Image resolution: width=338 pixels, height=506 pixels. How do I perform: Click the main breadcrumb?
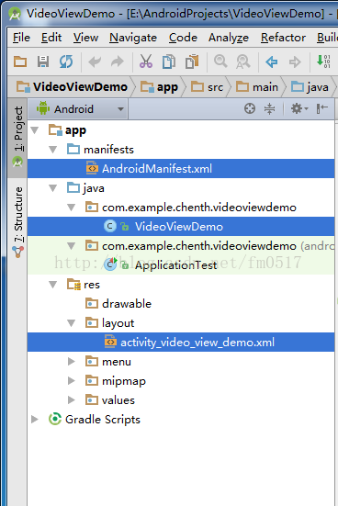[x=257, y=87]
